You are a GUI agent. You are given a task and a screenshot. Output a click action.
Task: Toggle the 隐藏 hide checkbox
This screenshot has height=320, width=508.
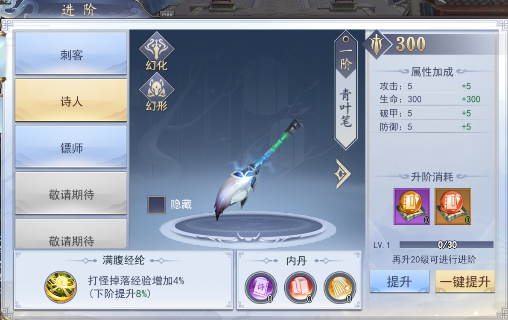(x=157, y=205)
